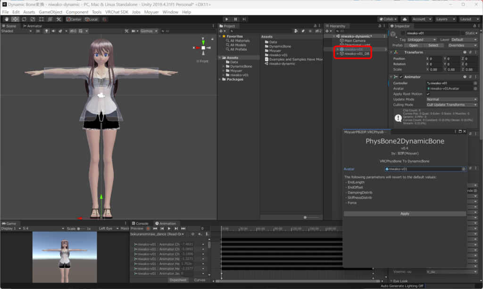Uncheck the Apply Root Motion checkbox

click(x=428, y=94)
